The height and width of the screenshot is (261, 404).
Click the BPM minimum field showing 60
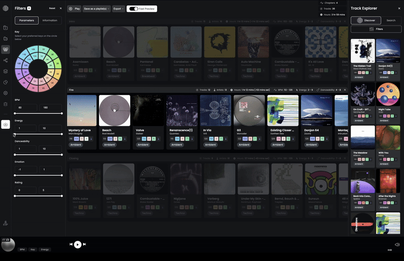[x=26, y=108]
